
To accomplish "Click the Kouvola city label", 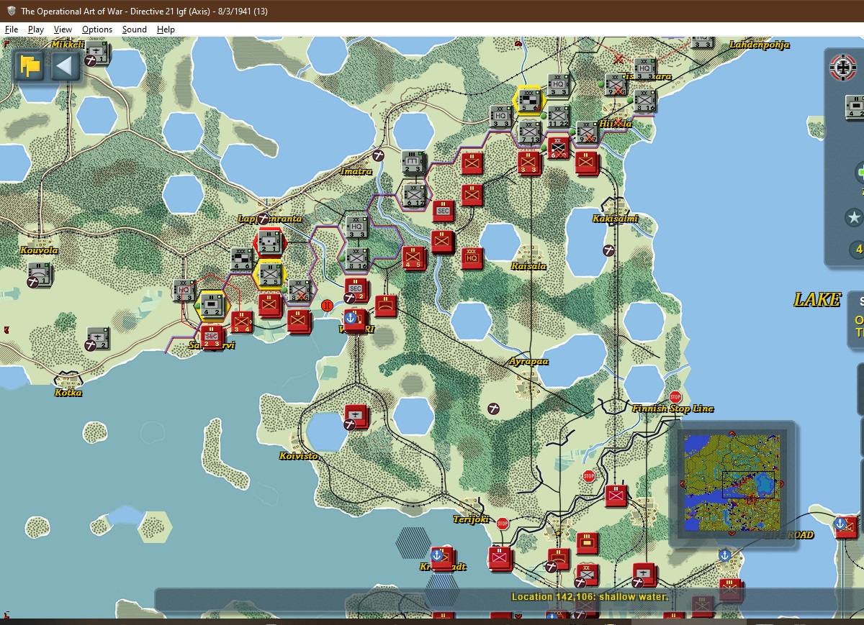I will (40, 250).
